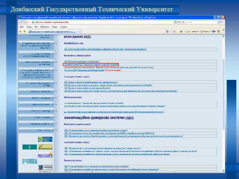
Task: Click the Feeds icon in command bar
Action: click(174, 31)
